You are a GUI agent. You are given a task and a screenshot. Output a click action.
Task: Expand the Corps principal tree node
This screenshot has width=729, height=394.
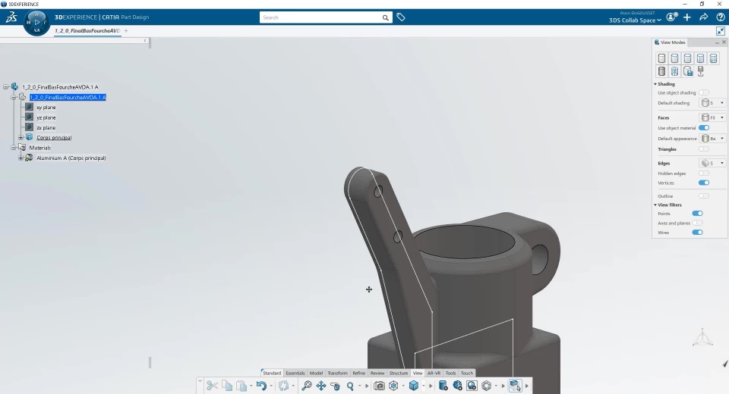pos(21,137)
